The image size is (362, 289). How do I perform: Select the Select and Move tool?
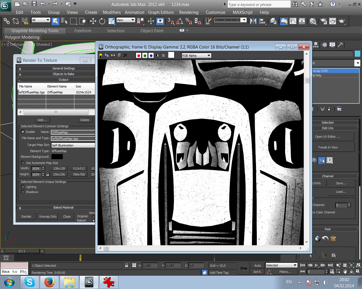point(93,21)
